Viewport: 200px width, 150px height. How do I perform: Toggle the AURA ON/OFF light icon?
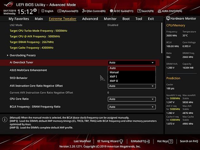tap(159, 11)
